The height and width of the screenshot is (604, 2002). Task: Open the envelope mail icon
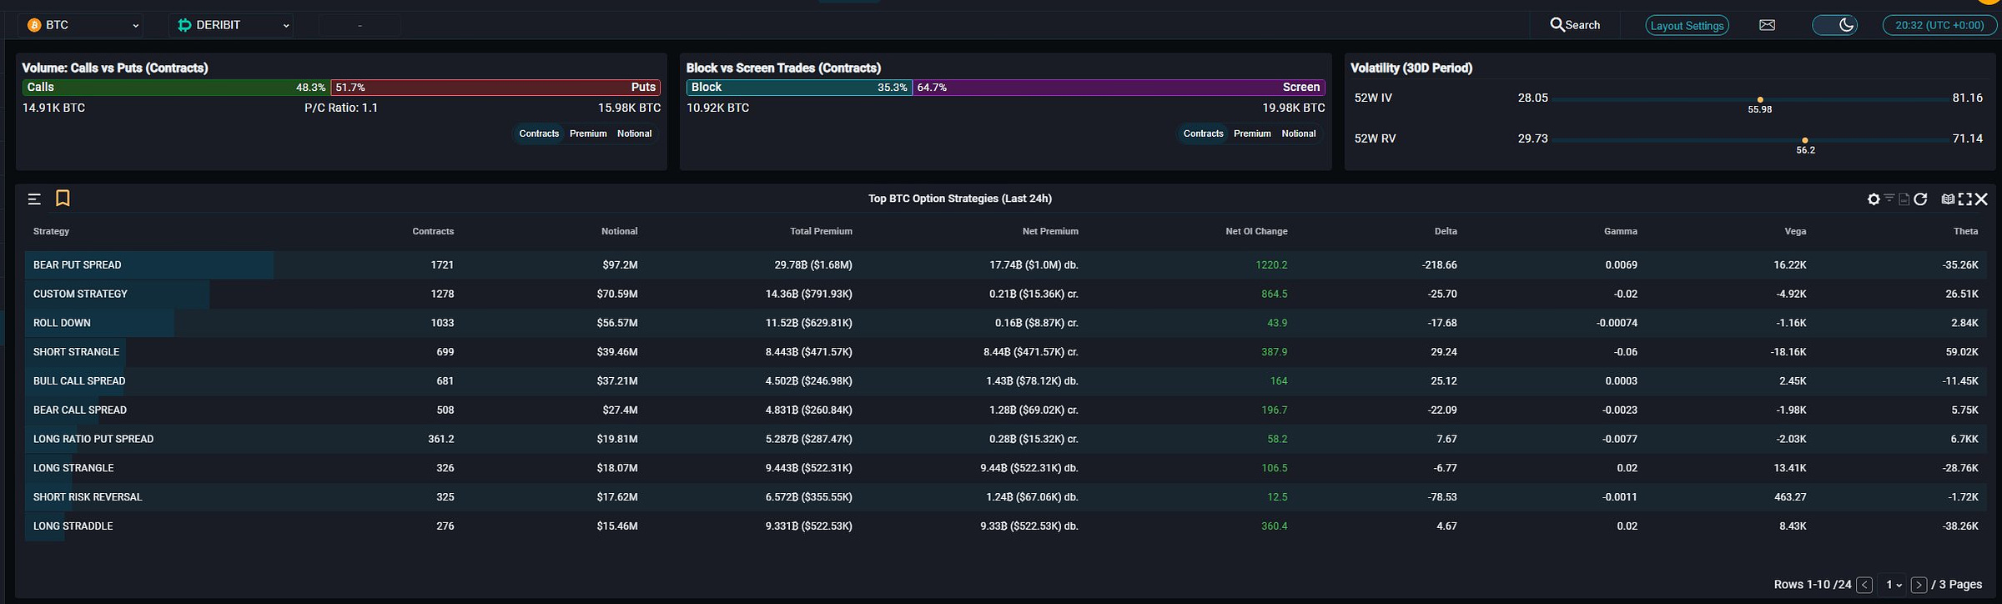[x=1767, y=25]
